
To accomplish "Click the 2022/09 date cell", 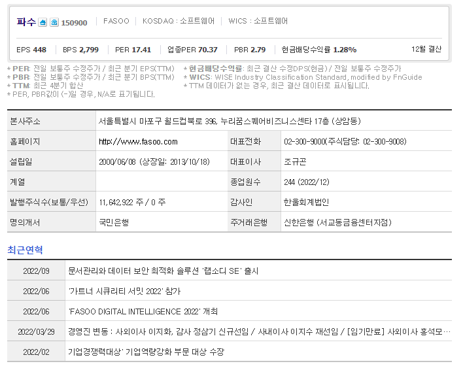I will click(x=36, y=271).
